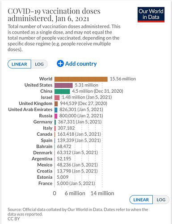Click the 6 million axis label
The height and width of the screenshot is (224, 172).
75,194
